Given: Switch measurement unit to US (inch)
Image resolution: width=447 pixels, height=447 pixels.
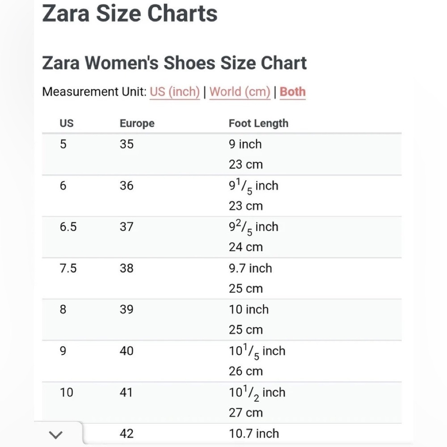Looking at the screenshot, I should point(175,92).
